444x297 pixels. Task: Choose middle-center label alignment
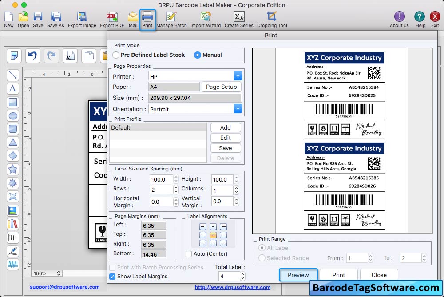coord(213,235)
